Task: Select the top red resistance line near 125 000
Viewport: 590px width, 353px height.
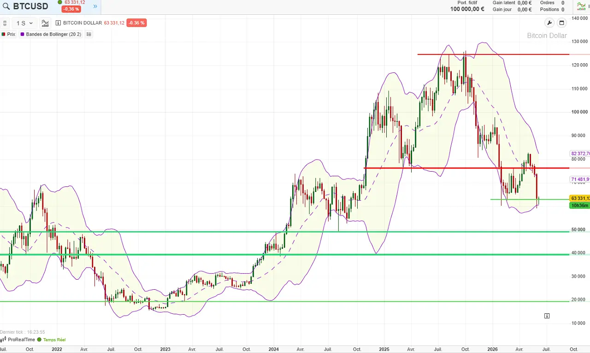Action: 493,54
